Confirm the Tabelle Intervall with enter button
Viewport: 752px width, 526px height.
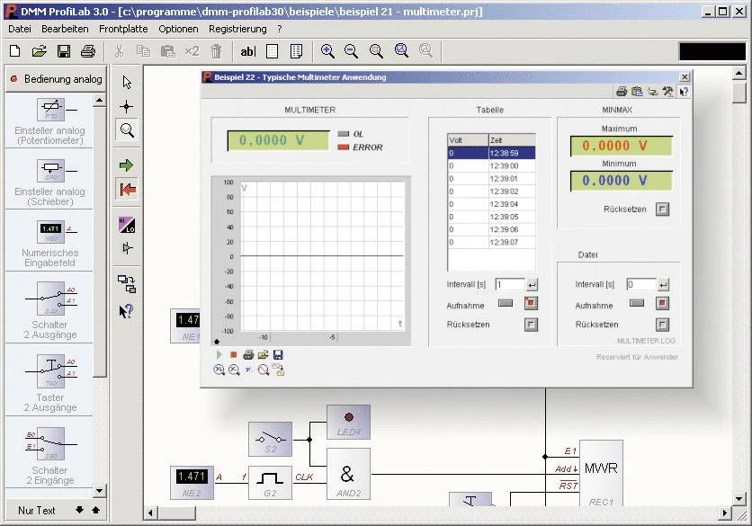(531, 285)
